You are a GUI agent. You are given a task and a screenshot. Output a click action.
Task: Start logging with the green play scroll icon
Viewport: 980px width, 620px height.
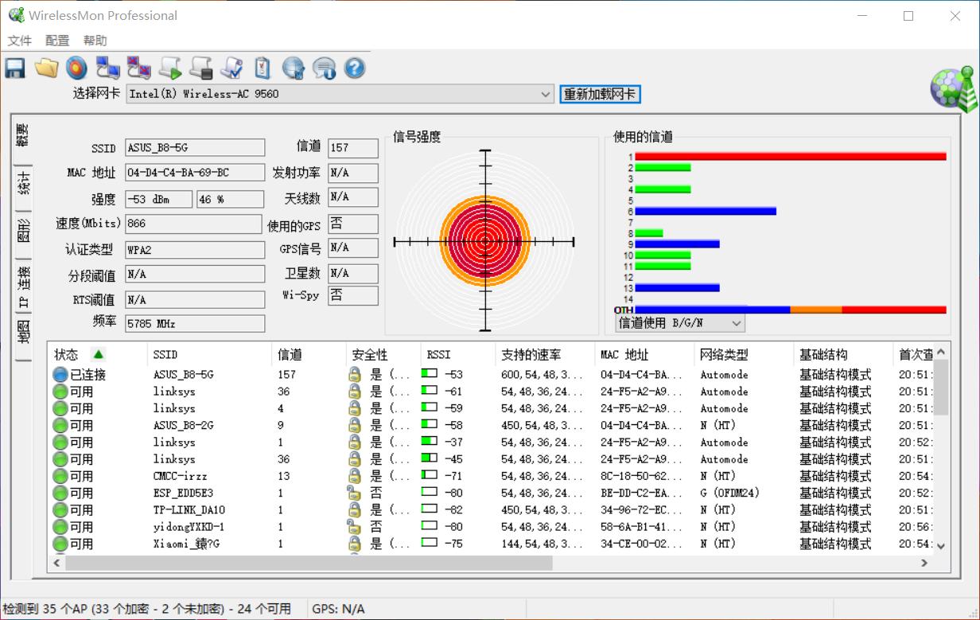pyautogui.click(x=169, y=68)
